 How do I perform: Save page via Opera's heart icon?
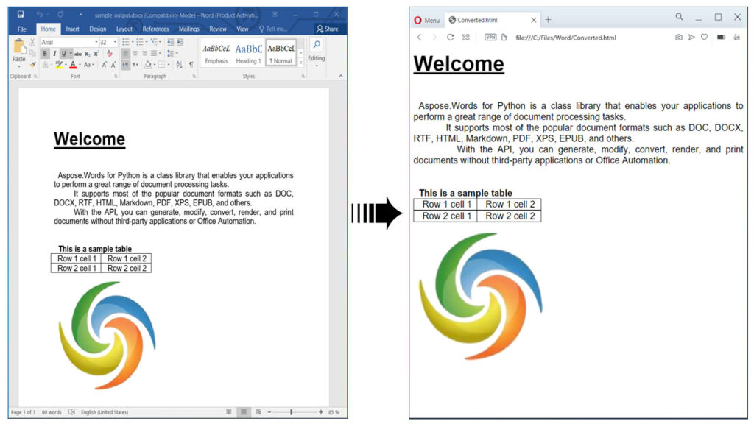point(704,36)
